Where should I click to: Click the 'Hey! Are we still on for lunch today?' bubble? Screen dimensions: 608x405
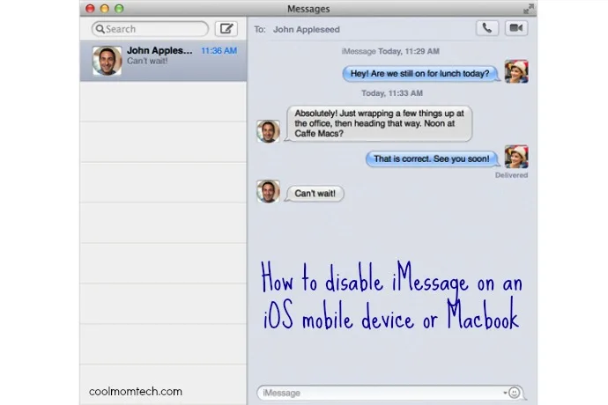click(x=420, y=74)
